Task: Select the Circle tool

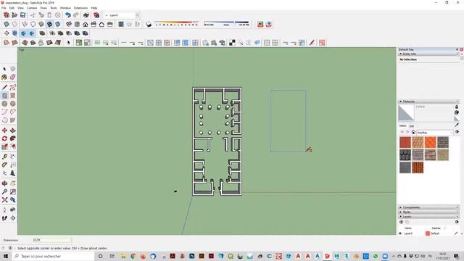Action: tap(4, 104)
